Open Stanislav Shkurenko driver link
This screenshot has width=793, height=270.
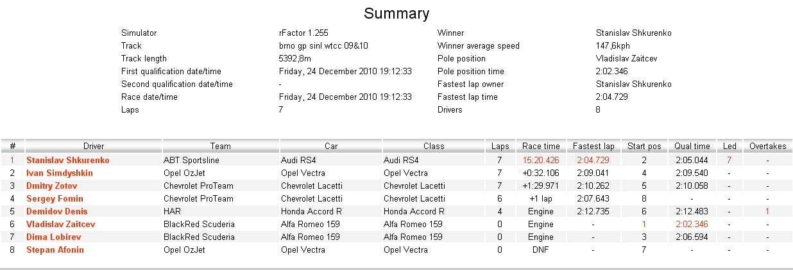67,160
